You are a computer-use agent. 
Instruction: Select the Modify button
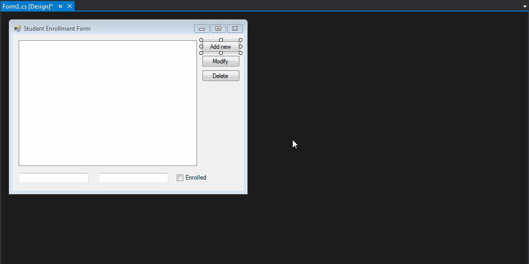point(221,61)
